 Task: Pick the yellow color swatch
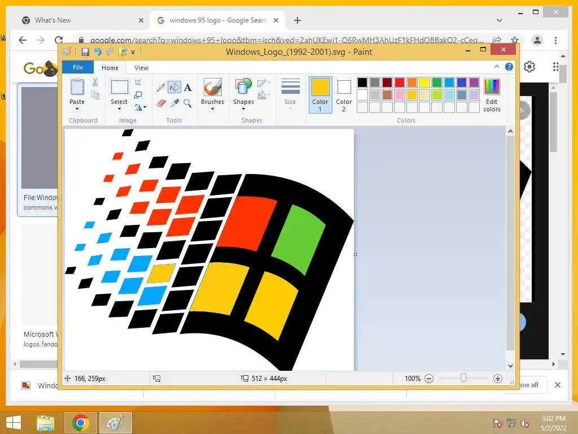pyautogui.click(x=424, y=83)
